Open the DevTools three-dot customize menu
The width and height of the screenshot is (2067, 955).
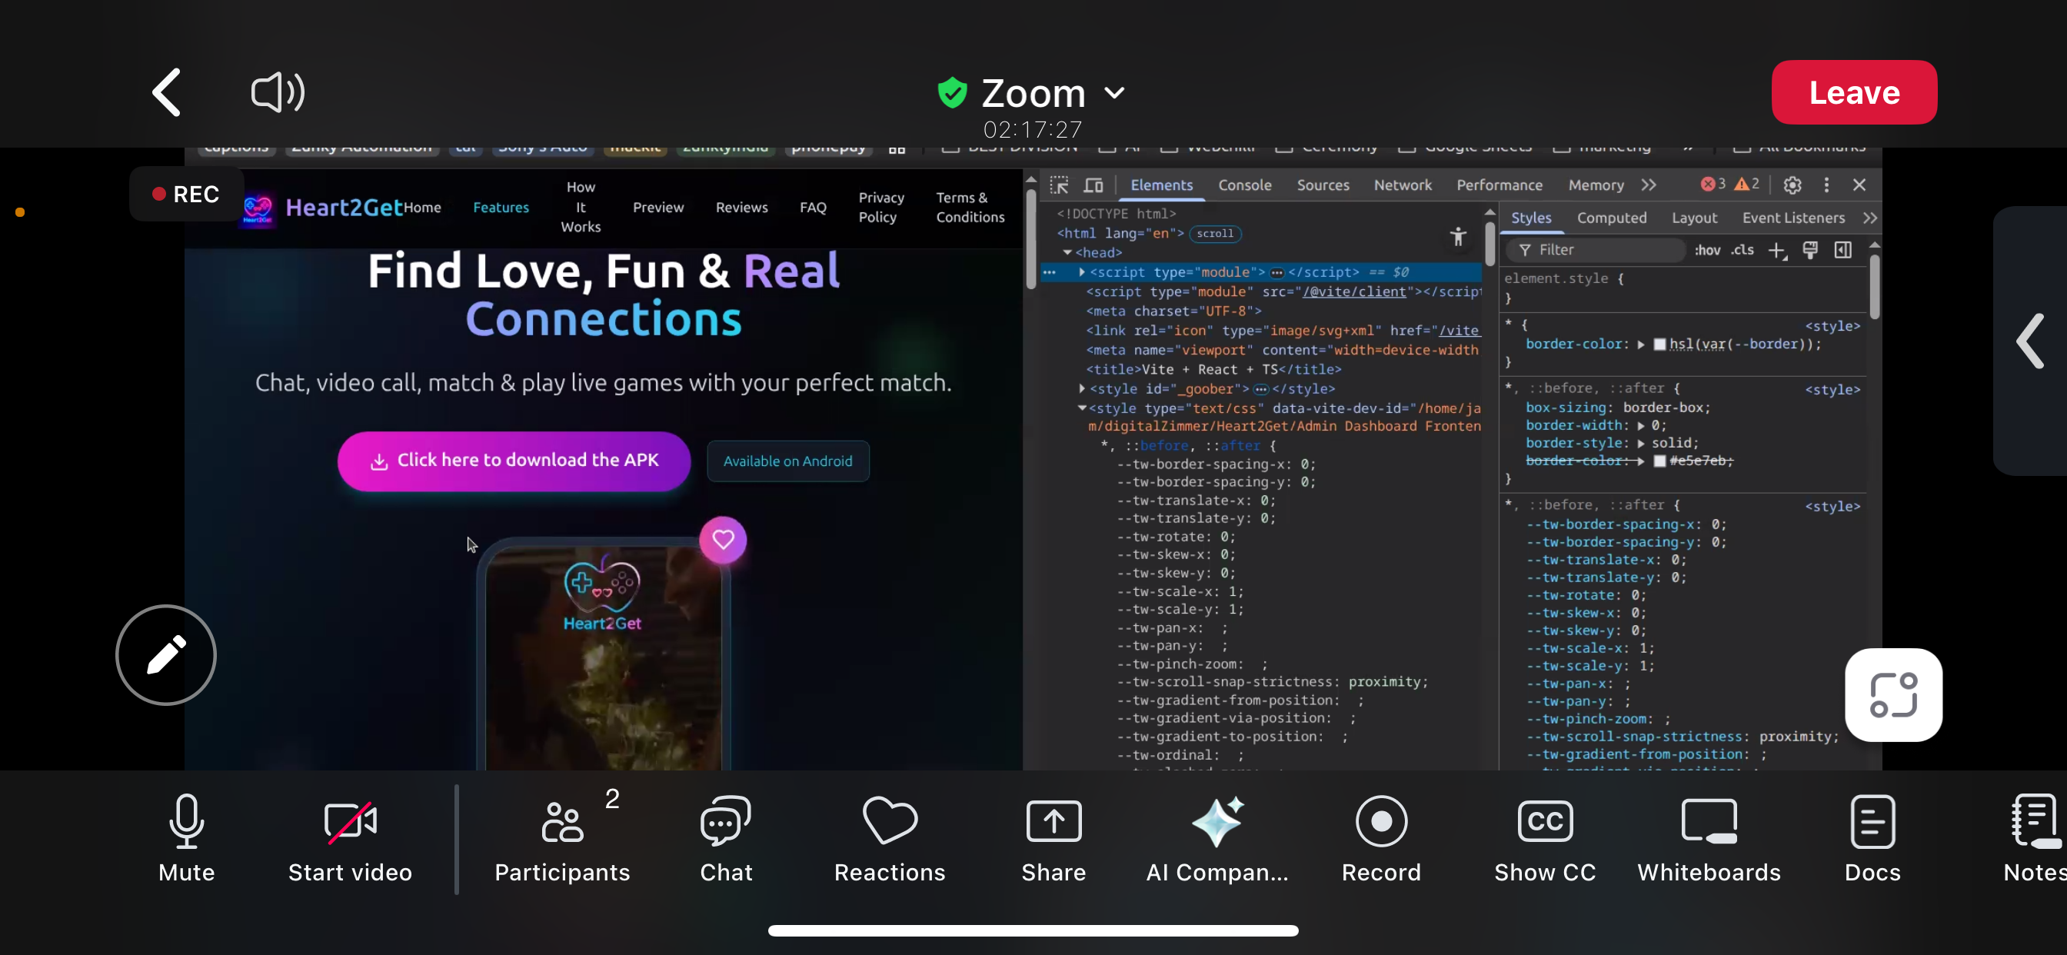pyautogui.click(x=1826, y=185)
